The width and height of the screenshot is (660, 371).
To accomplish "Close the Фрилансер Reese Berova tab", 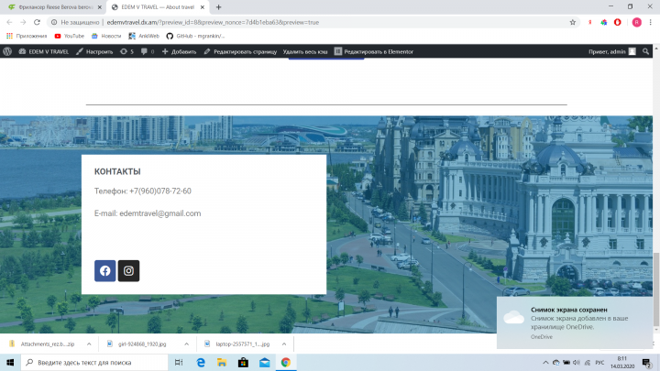I will [100, 7].
